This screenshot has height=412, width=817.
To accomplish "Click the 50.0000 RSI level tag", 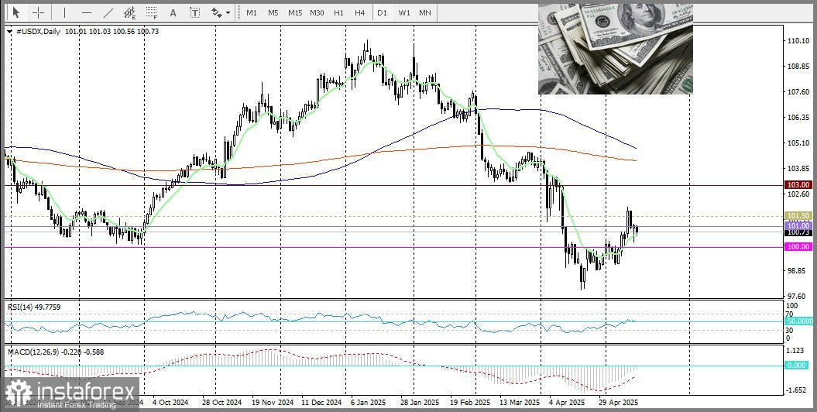I will pos(798,321).
